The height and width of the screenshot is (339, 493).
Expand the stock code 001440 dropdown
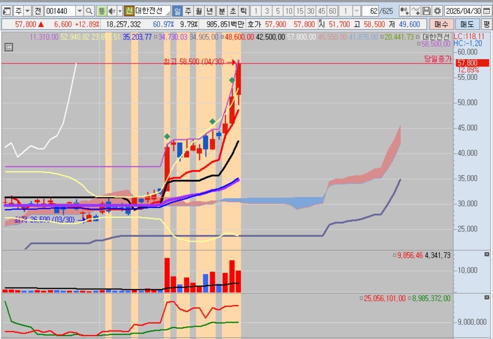coord(80,11)
